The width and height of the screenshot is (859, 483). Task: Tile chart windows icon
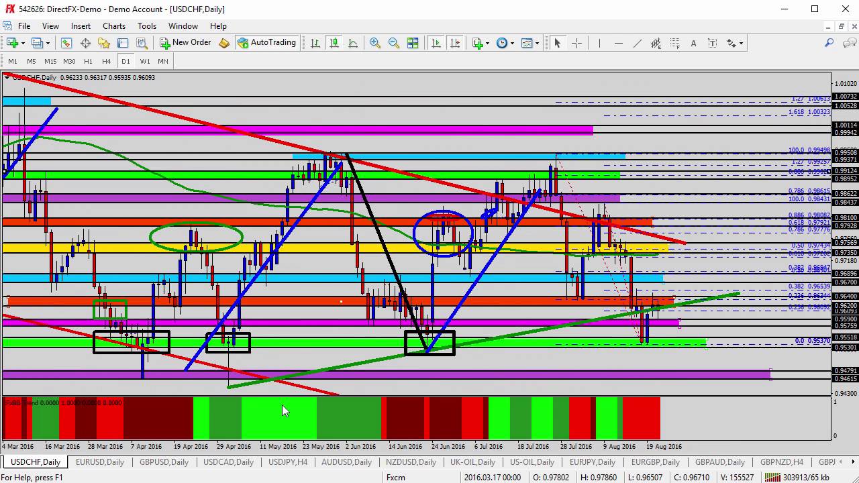tap(413, 43)
